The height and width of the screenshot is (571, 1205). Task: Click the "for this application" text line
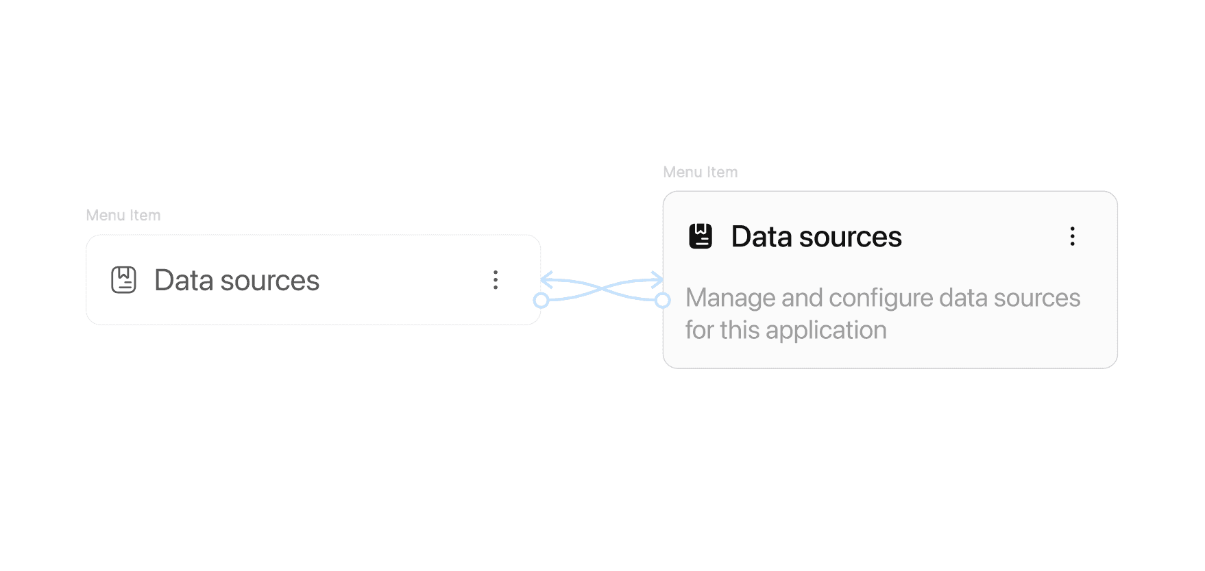(786, 330)
